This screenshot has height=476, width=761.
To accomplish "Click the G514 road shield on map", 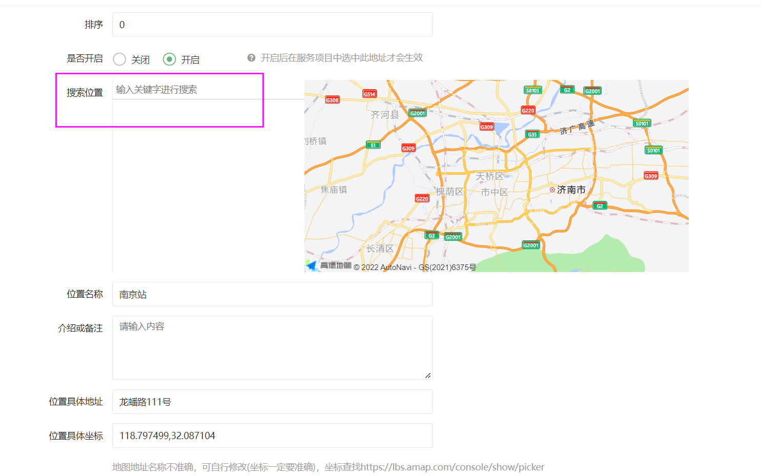I will (x=369, y=94).
